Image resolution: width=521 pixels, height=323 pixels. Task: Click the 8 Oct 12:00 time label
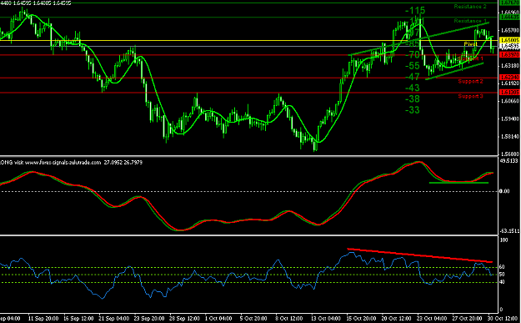288,318
